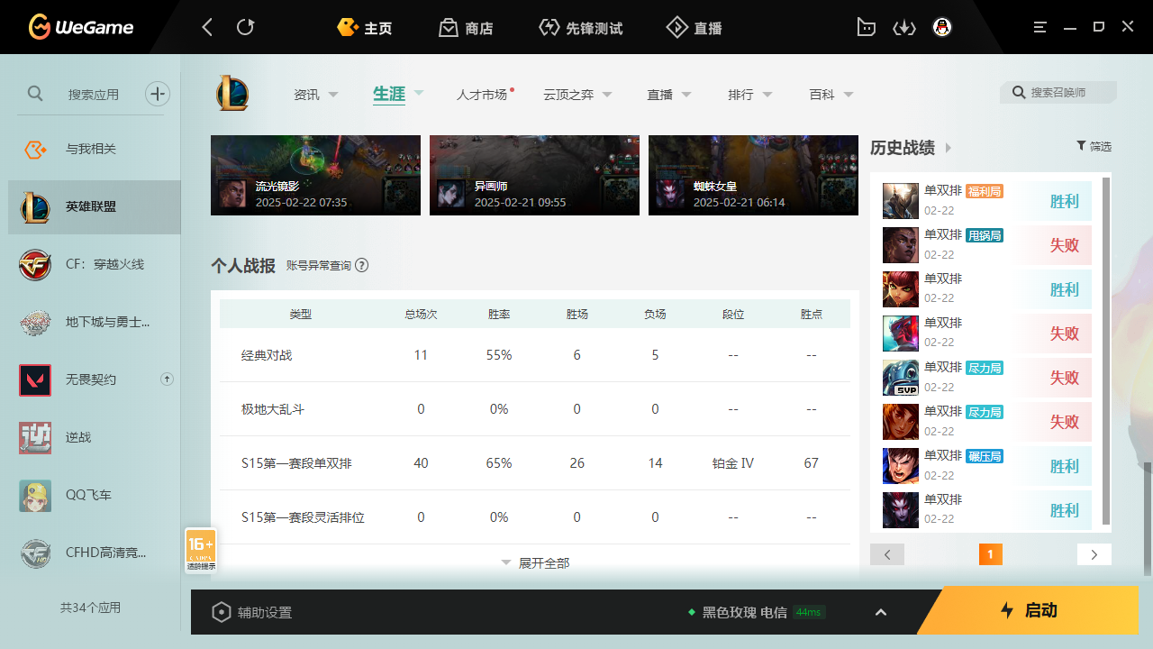Open the WeGame main menu icon

tap(1040, 27)
